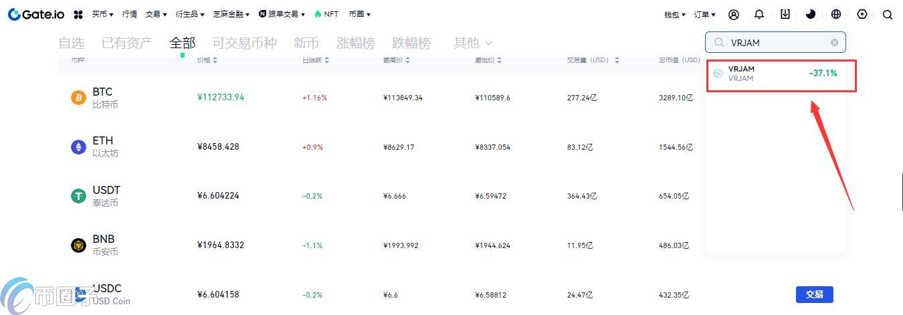Click the app download icon
Viewport: 903px width, 315px height.
click(x=785, y=14)
